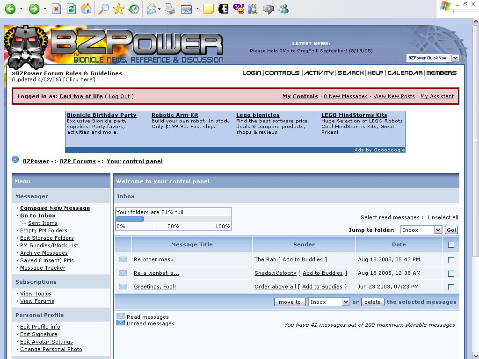Open the Re:other mask message
479x359 pixels.
pos(153,259)
